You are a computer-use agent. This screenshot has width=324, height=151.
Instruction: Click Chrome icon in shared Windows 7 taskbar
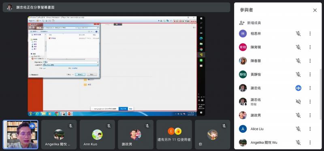57,114
